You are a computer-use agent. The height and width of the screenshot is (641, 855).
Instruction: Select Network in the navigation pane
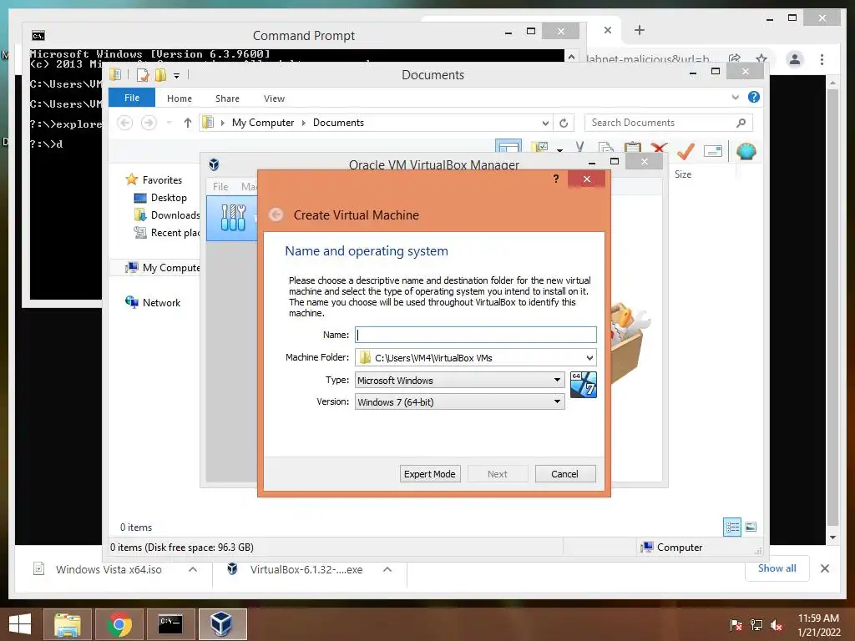(x=161, y=302)
